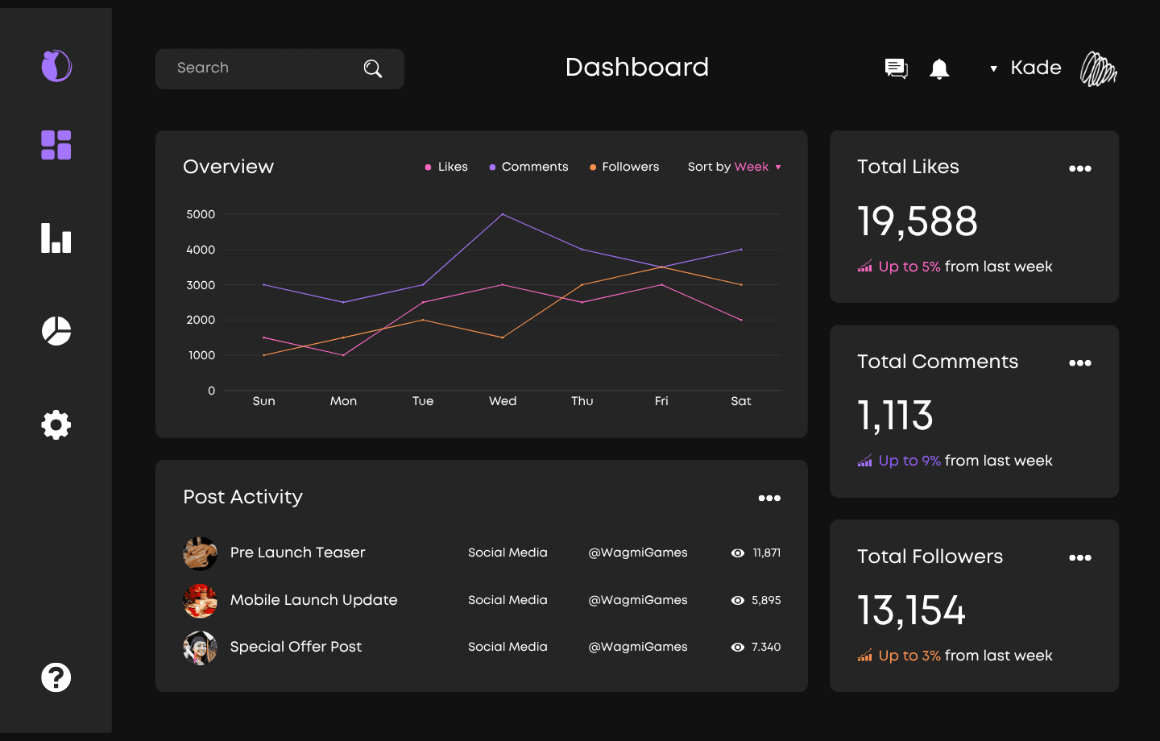Open the notifications bell icon

[939, 68]
